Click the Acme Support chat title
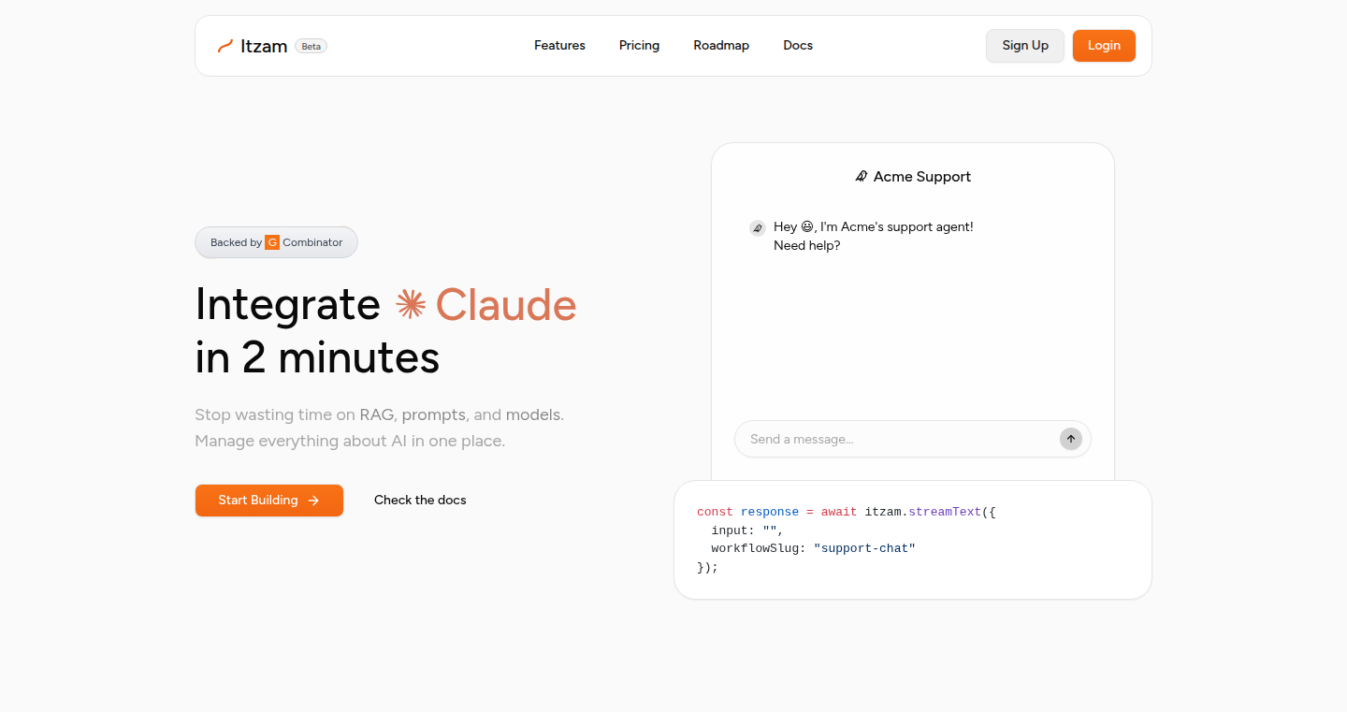This screenshot has width=1347, height=712. pos(922,177)
